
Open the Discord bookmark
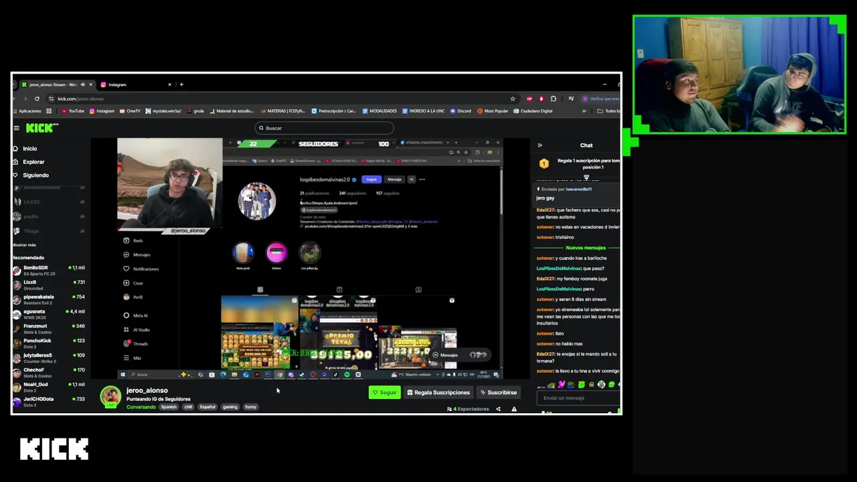tap(461, 111)
